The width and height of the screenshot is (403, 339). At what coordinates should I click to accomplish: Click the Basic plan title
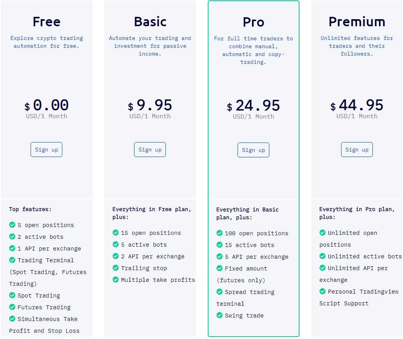(150, 22)
